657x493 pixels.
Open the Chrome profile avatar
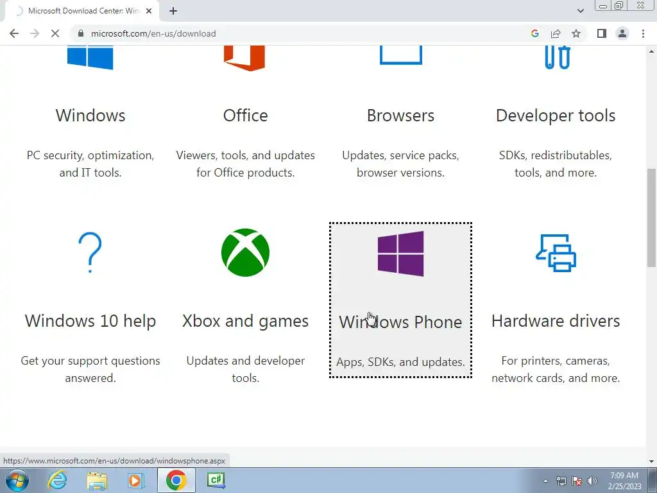(622, 33)
